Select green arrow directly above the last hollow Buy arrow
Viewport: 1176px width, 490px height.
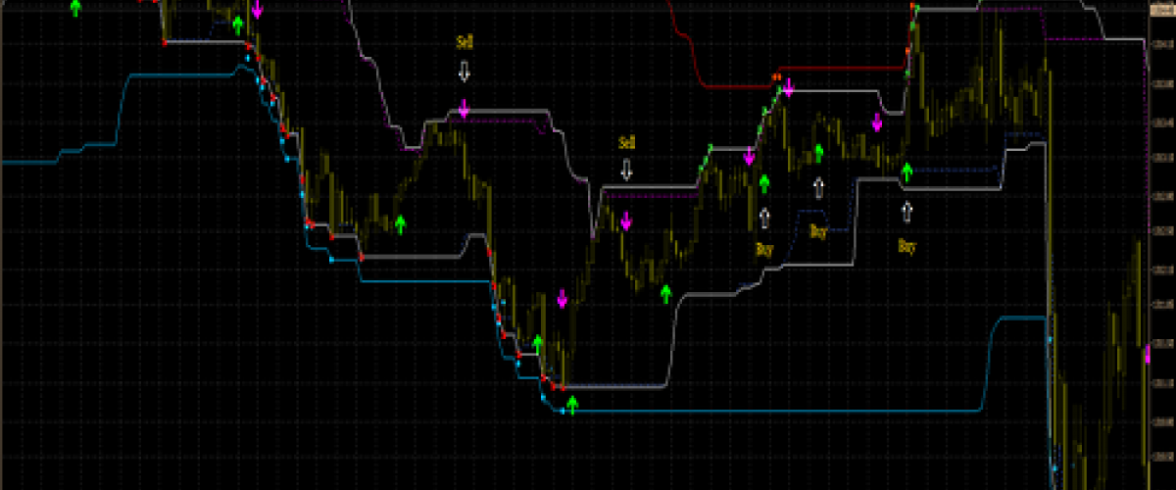point(906,173)
